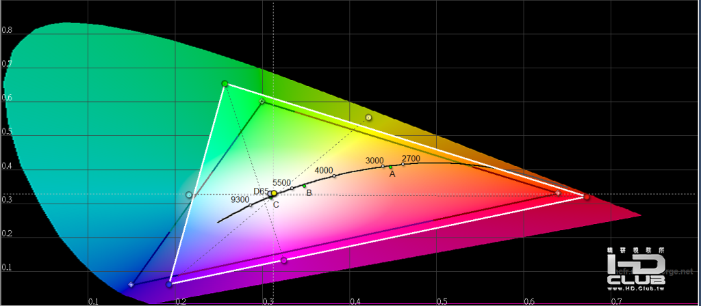Screen dimensions: 701x306
Task: Click the 9300 color temperature label
Action: pyautogui.click(x=240, y=199)
